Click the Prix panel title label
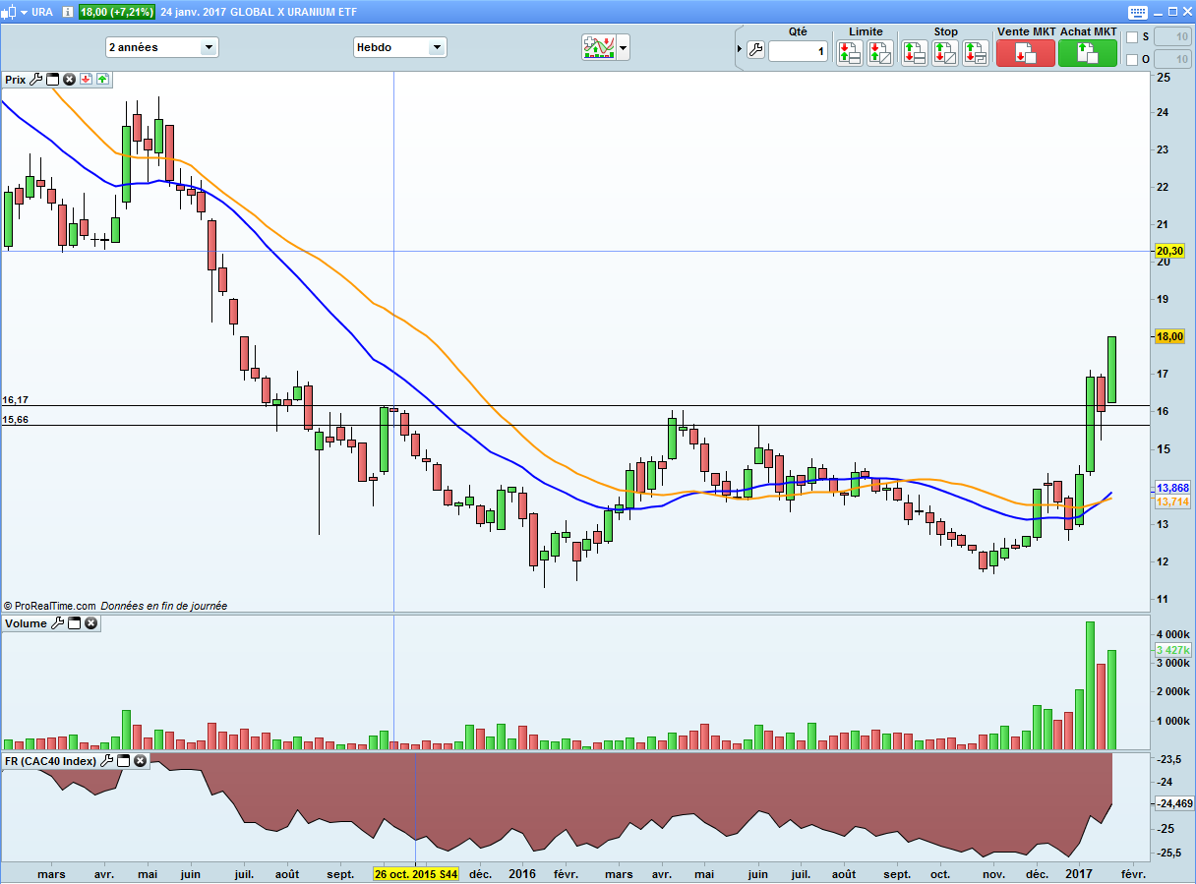Screen dimensions: 1196x884 click(16, 80)
